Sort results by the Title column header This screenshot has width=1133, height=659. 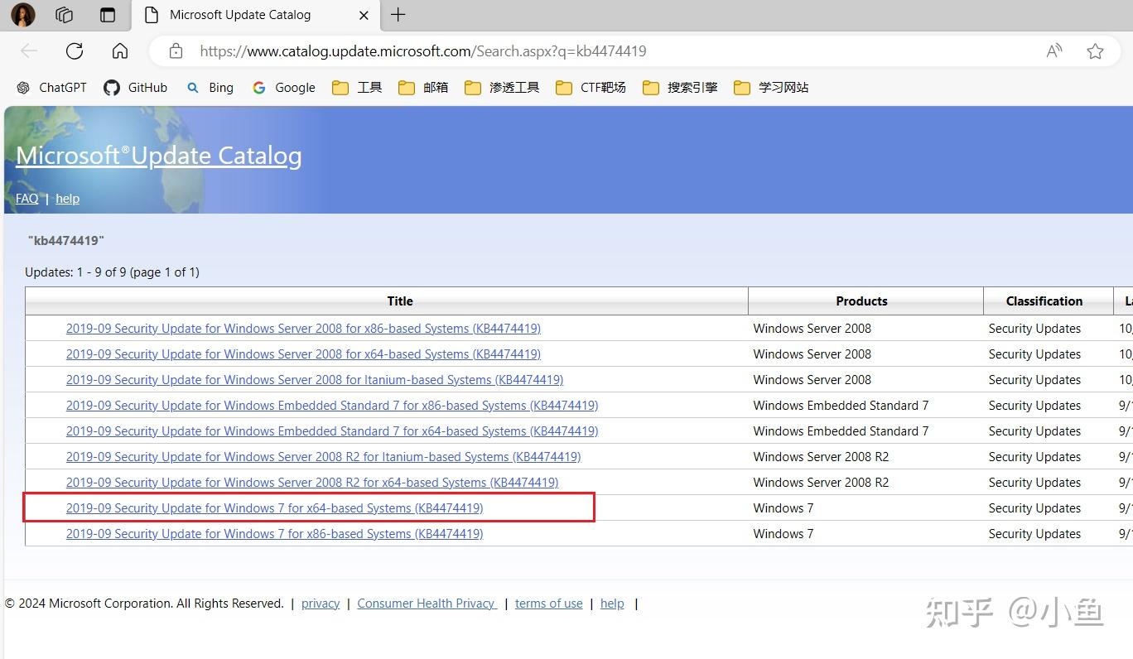[400, 301]
